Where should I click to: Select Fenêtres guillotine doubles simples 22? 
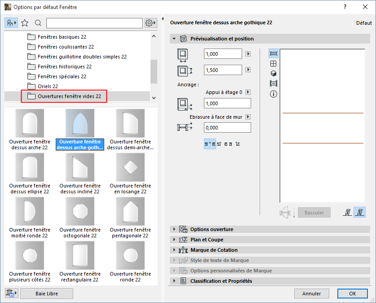click(x=77, y=57)
